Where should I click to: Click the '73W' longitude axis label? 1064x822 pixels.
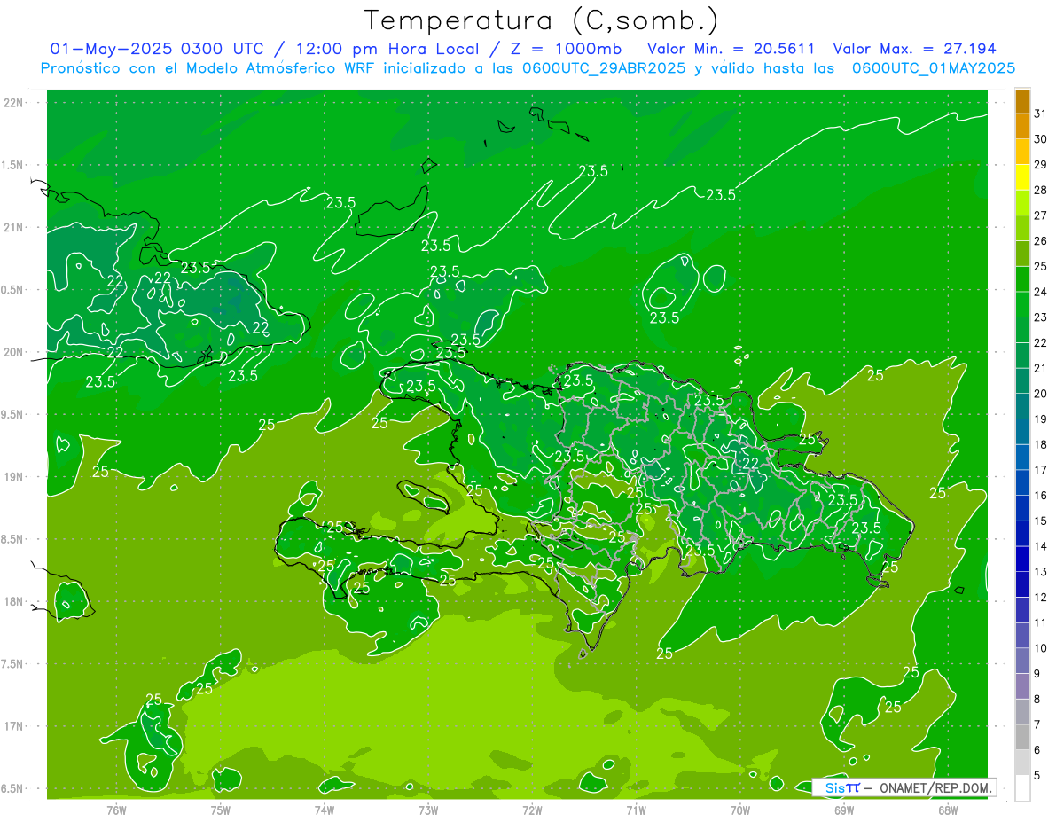pyautogui.click(x=428, y=810)
